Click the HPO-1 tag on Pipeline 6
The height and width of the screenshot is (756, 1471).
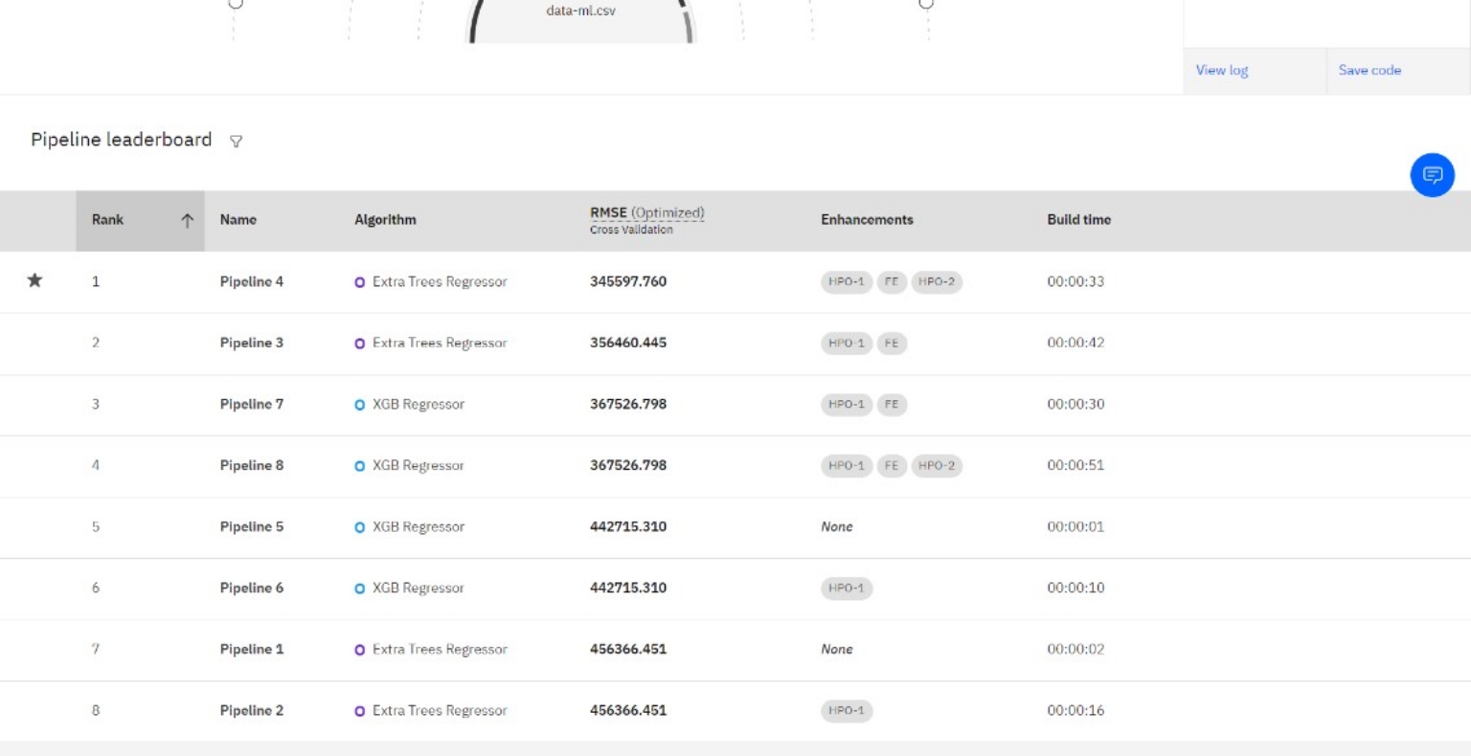(846, 589)
